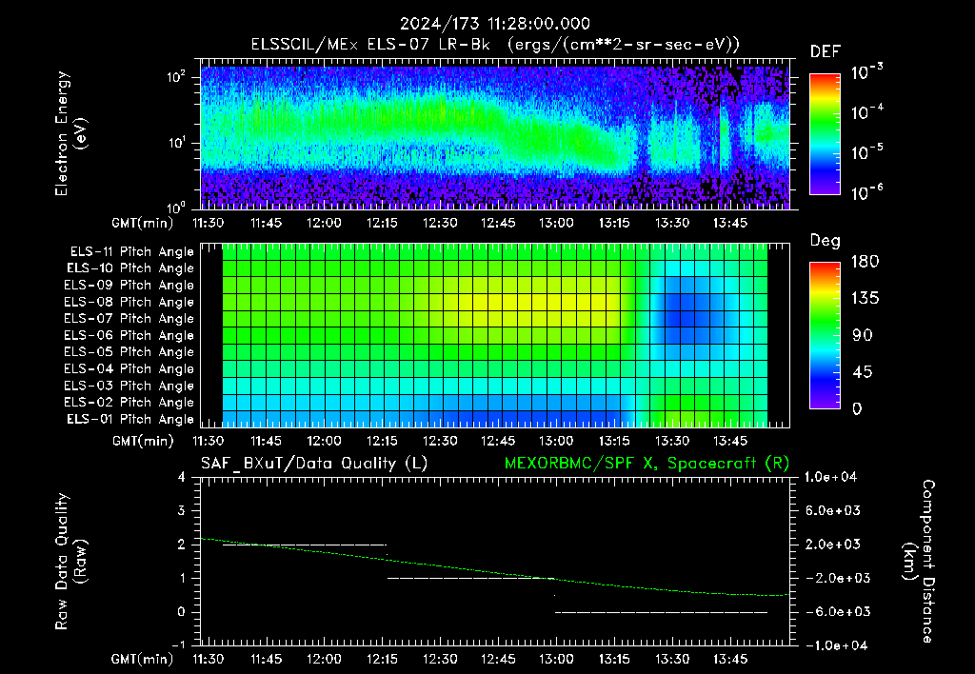This screenshot has width=975, height=674.
Task: Click the 10^0 tick on the electron energy axis
Action: [176, 207]
